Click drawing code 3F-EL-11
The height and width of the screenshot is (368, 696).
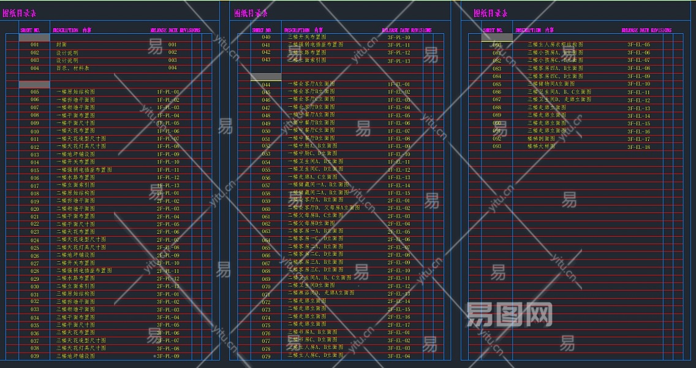639,92
